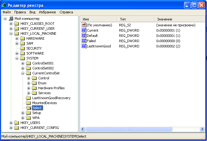Click the Failed value name
The width and height of the screenshot is (207, 141).
(91, 41)
